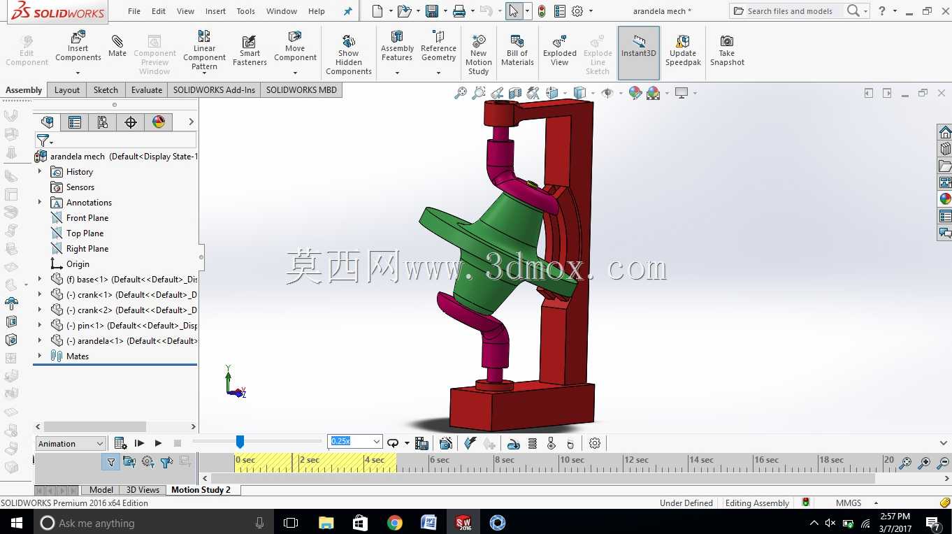The height and width of the screenshot is (534, 952).
Task: Play the animation from start
Action: tap(139, 443)
